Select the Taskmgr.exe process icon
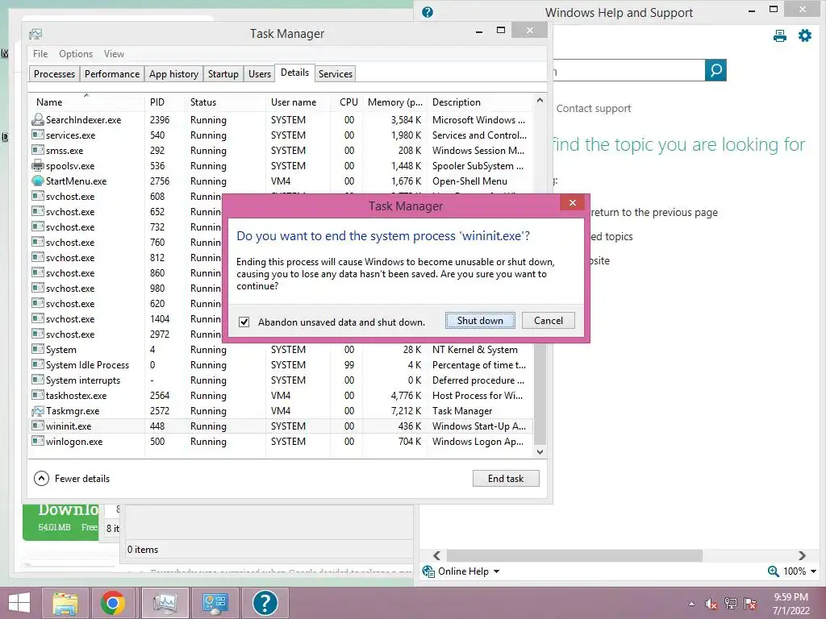This screenshot has width=826, height=619. pos(37,410)
